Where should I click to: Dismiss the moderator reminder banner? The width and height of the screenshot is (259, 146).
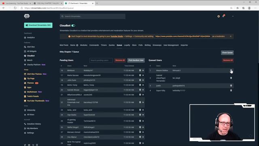pos(231,36)
